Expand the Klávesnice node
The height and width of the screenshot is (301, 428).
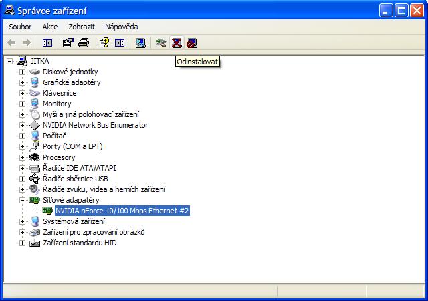click(x=22, y=93)
